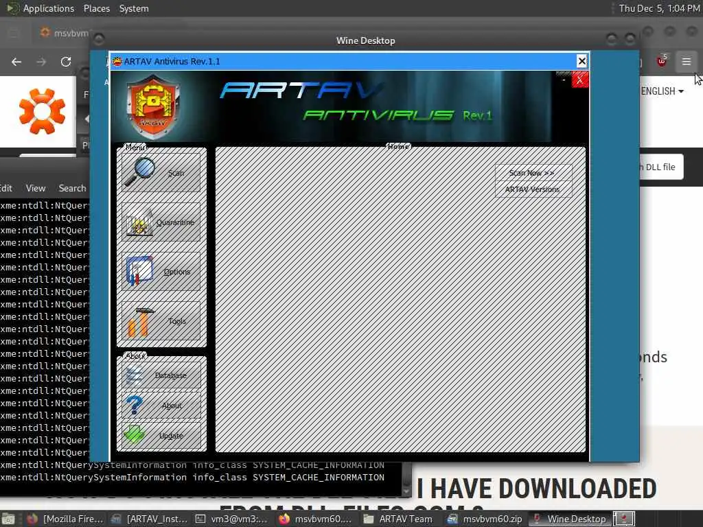Click the Wine Desktop window title bar
The width and height of the screenshot is (703, 527).
pos(365,40)
